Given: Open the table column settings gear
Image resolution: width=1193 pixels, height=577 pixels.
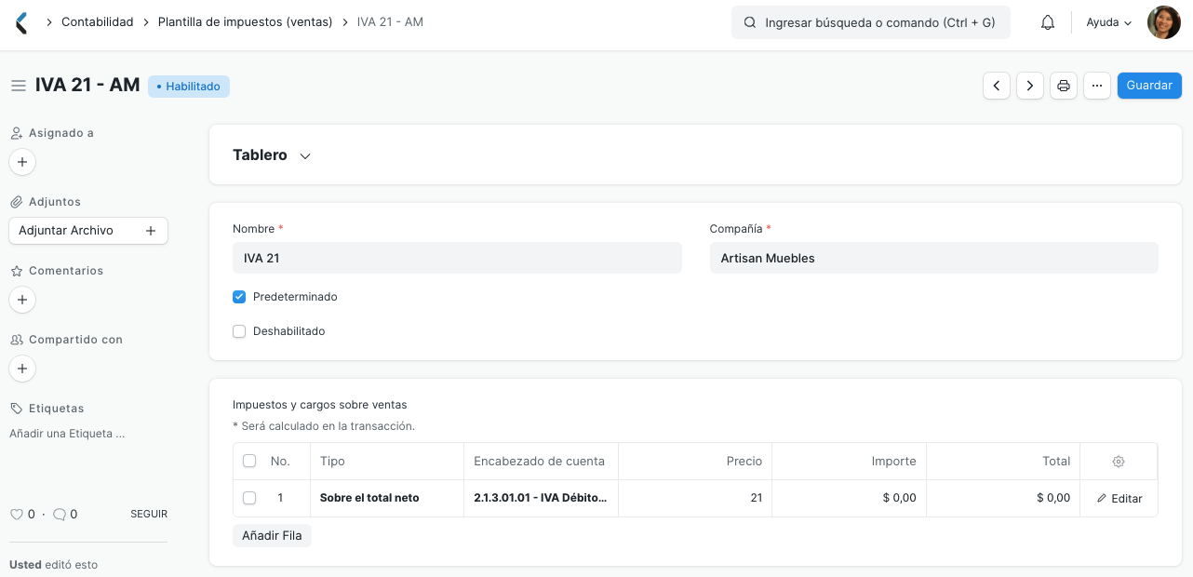Looking at the screenshot, I should click(x=1118, y=461).
